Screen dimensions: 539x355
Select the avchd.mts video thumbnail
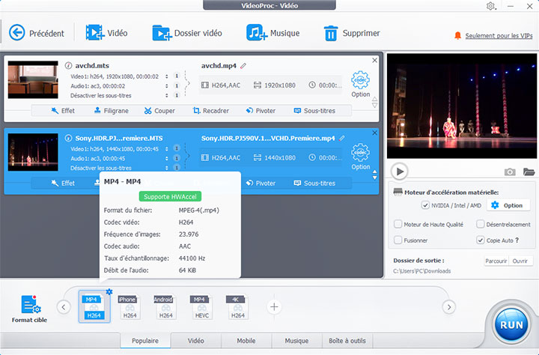(33, 80)
